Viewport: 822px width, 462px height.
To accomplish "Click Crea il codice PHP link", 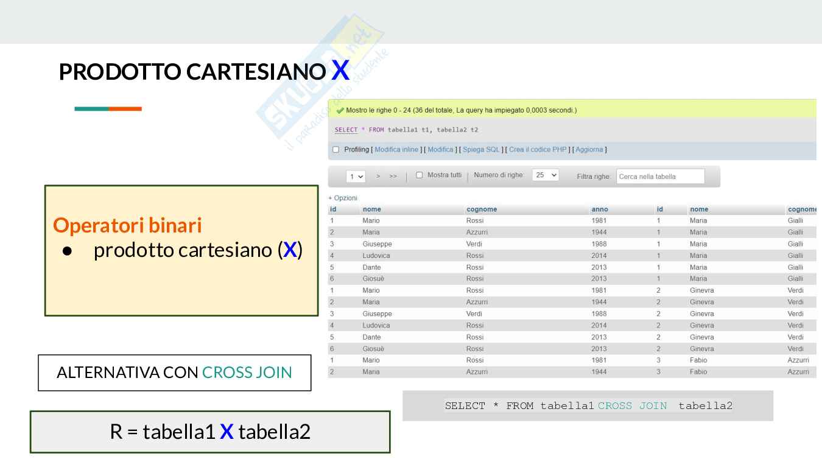I will (x=538, y=150).
